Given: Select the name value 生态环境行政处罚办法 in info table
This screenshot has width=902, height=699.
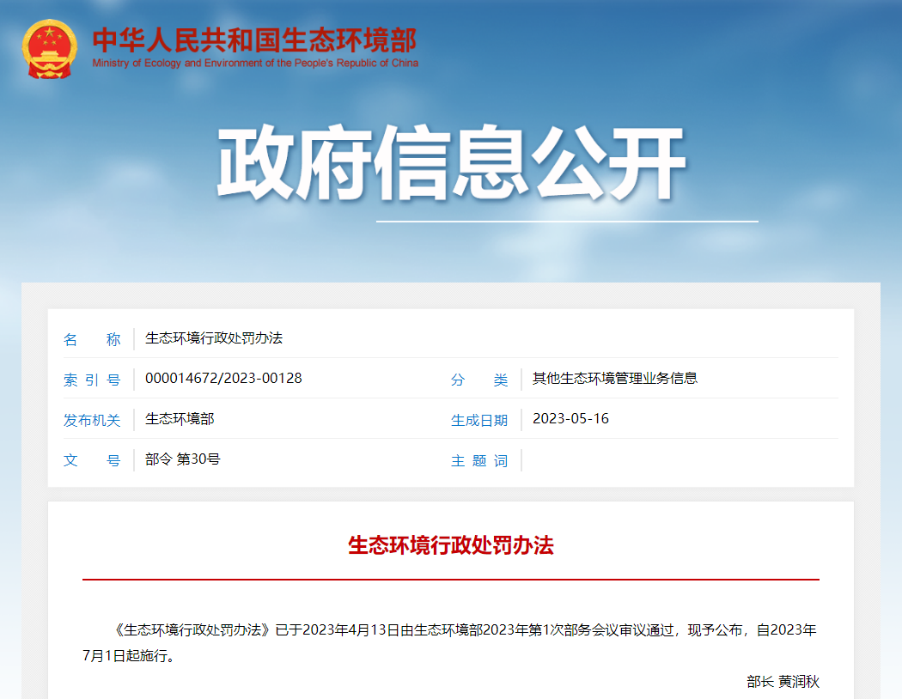Looking at the screenshot, I should tap(214, 338).
